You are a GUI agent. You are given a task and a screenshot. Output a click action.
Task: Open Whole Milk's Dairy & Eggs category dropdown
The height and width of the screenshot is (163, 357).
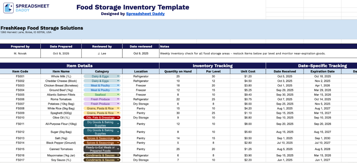click(x=118, y=76)
